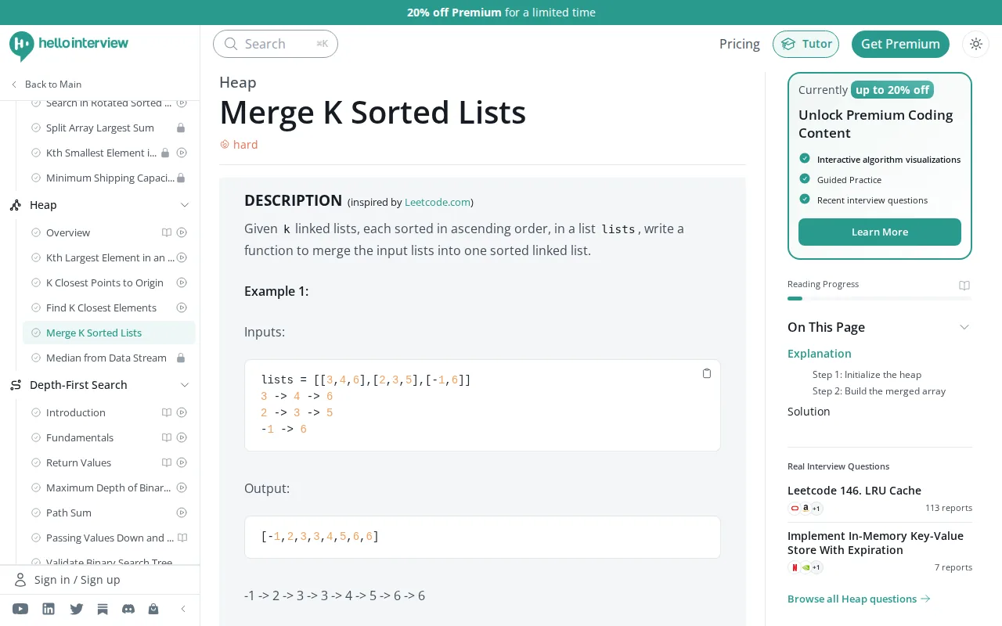Open article icon for Heap Overview
1002x626 pixels.
(166, 232)
